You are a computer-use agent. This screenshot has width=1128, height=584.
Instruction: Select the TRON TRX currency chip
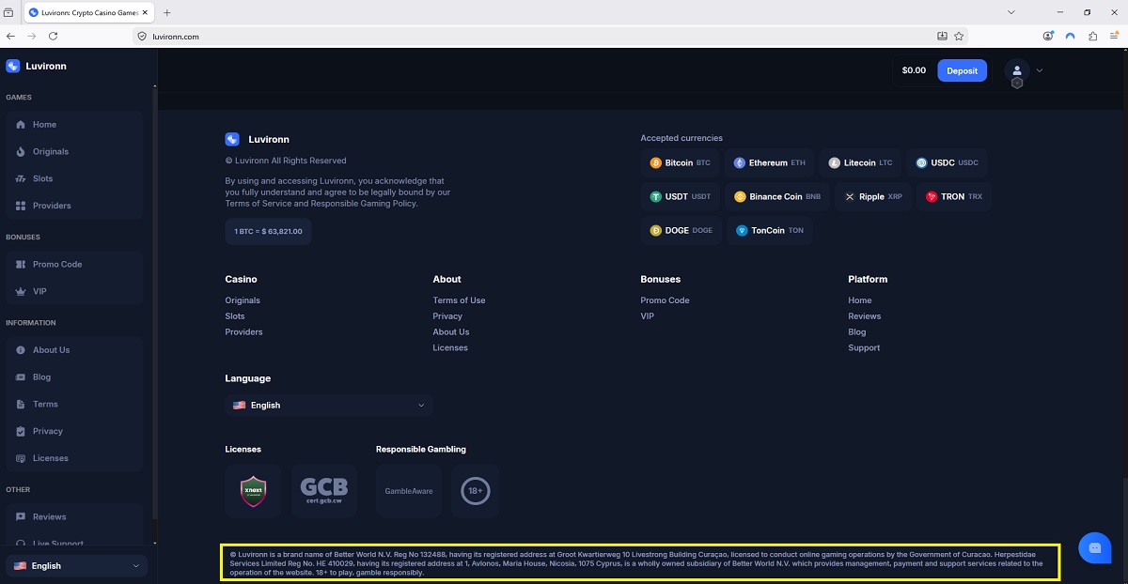click(954, 197)
